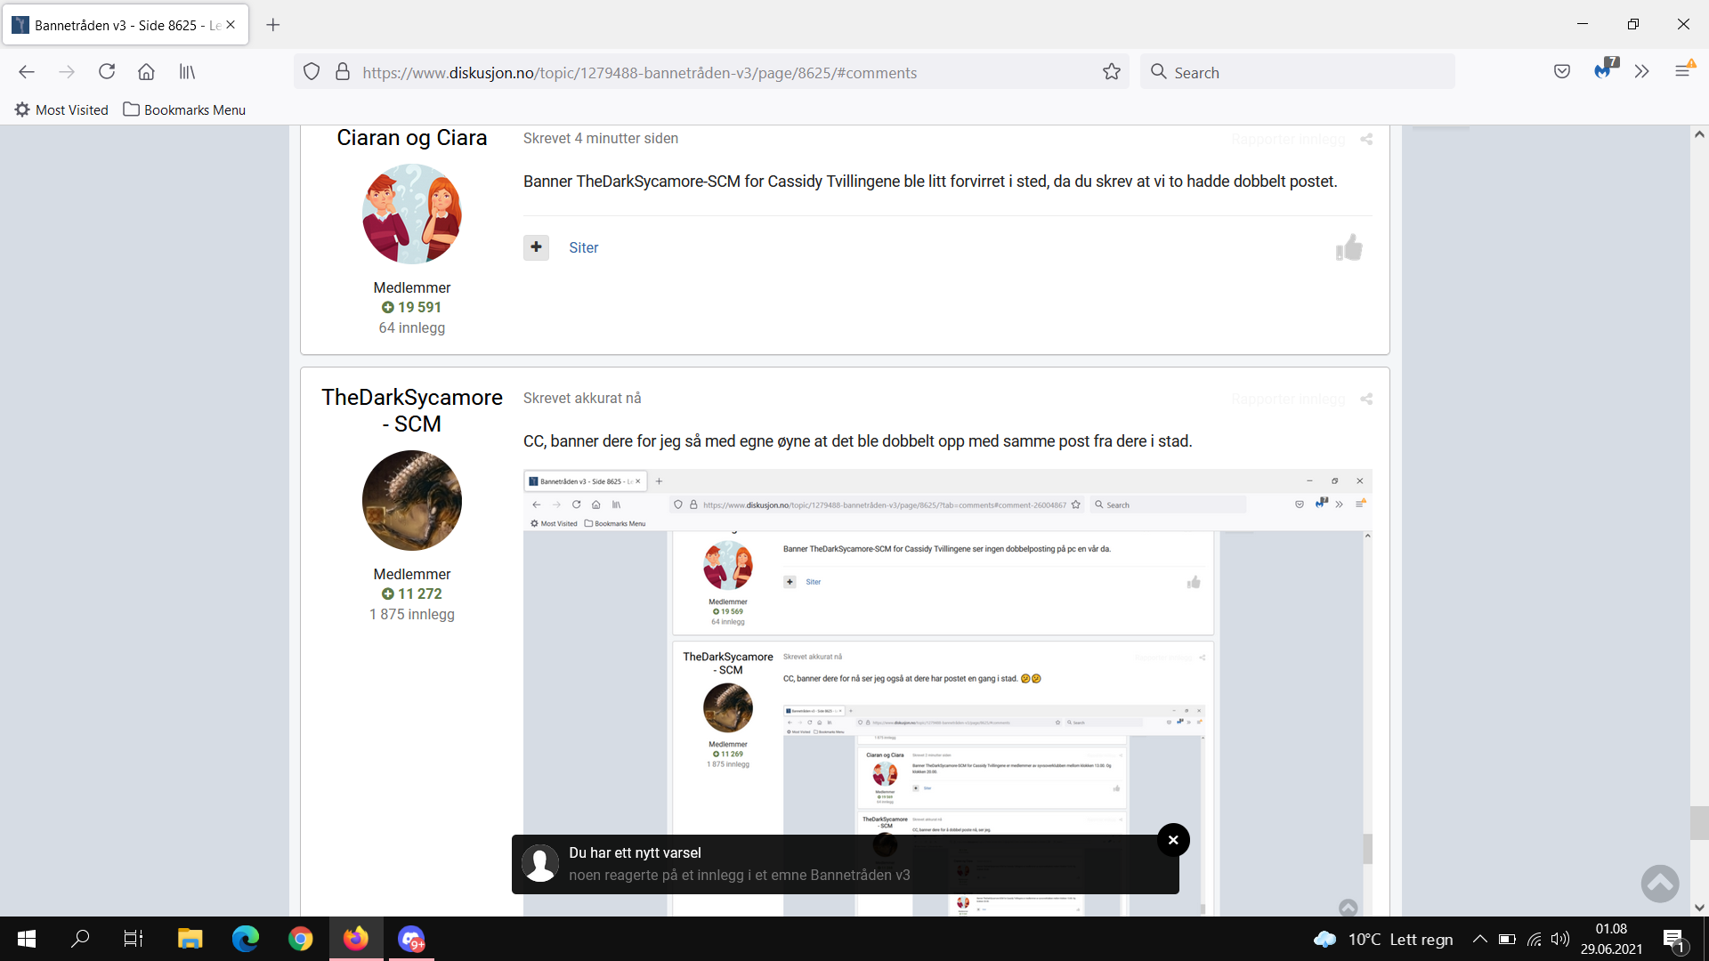Open the embedded screenshot in TheDarkSycamore's post
This screenshot has width=1709, height=961.
(x=948, y=692)
